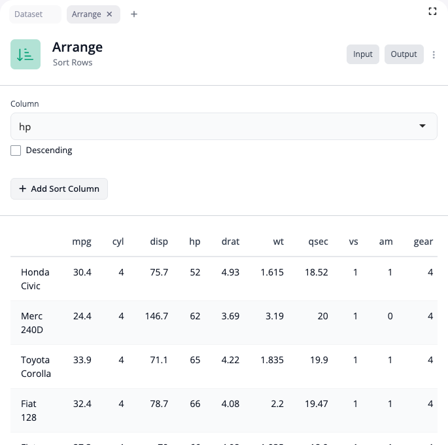
Task: Select the Honda Civic row
Action: (x=35, y=279)
